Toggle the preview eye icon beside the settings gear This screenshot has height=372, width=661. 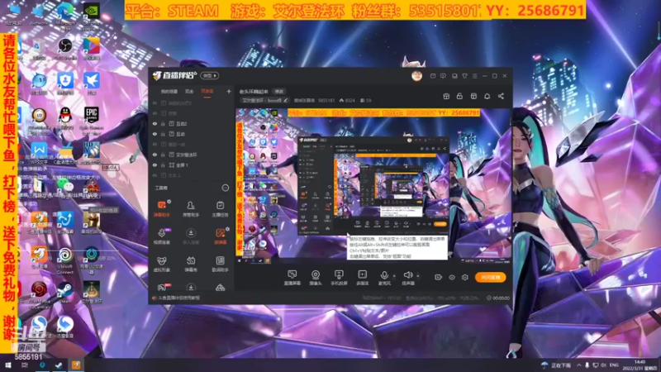pos(451,277)
